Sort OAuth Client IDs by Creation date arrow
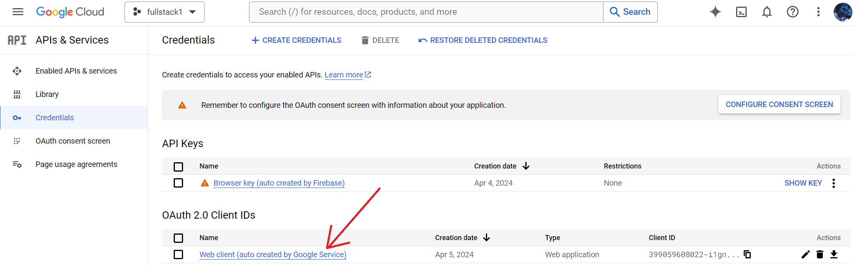Screen dimensions: 854x265 pos(486,238)
